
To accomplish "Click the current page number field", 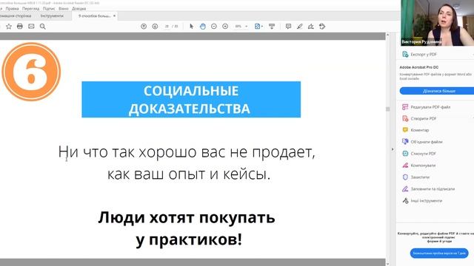I will [167, 27].
